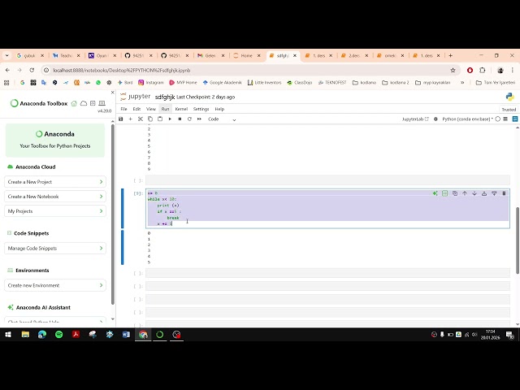Viewport: 520px width, 390px height.
Task: Open Create a New Notebook
Action: pyautogui.click(x=55, y=197)
